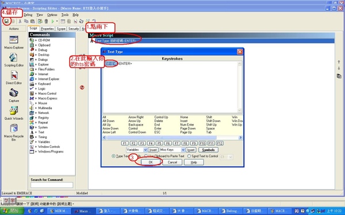This screenshot has height=215, width=345.
Task: Run the macro with the green play arrow
Action: pyautogui.click(x=52, y=21)
